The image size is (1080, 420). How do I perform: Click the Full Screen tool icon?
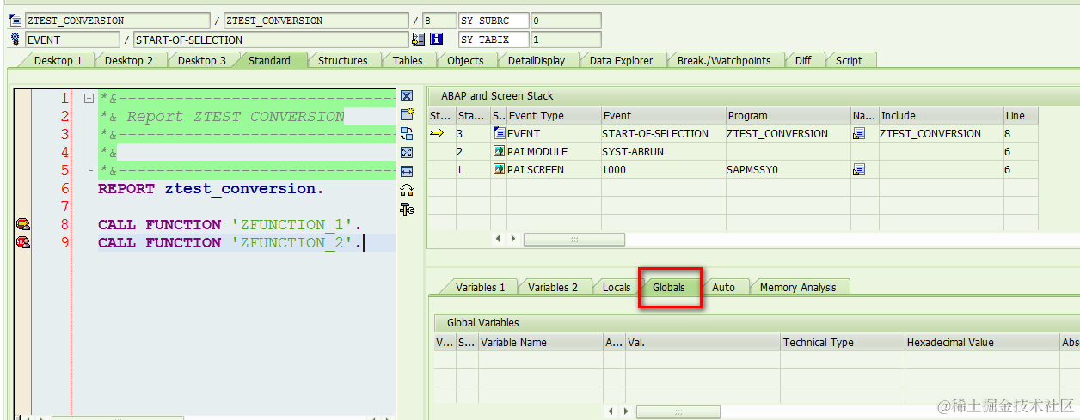point(408,152)
